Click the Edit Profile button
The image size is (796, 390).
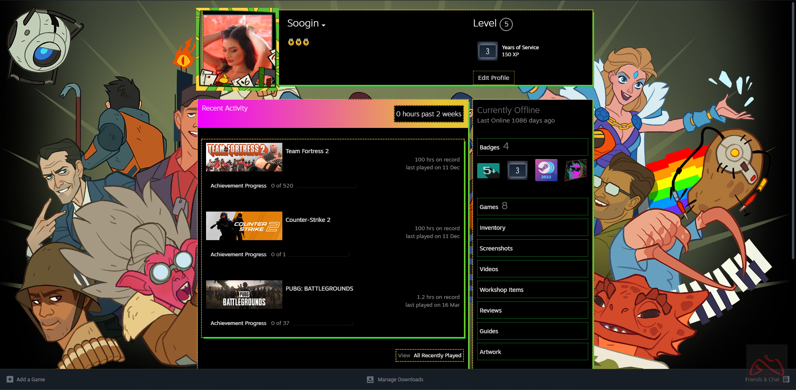[493, 78]
